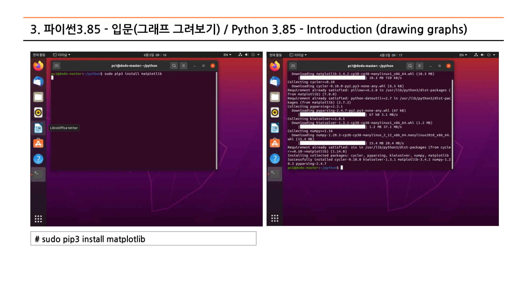Open the 터미널 app menu in left top bar

point(62,55)
